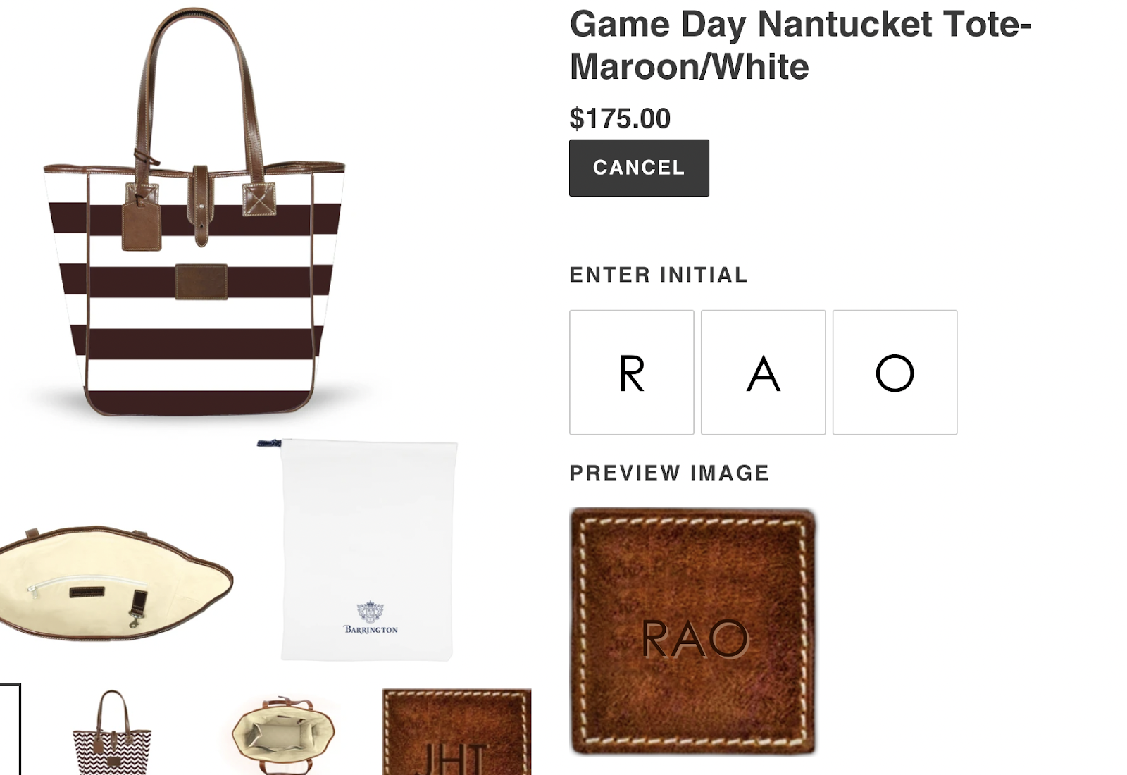Viewport: 1127px width, 775px height.
Task: Click the CANCEL button
Action: [639, 168]
